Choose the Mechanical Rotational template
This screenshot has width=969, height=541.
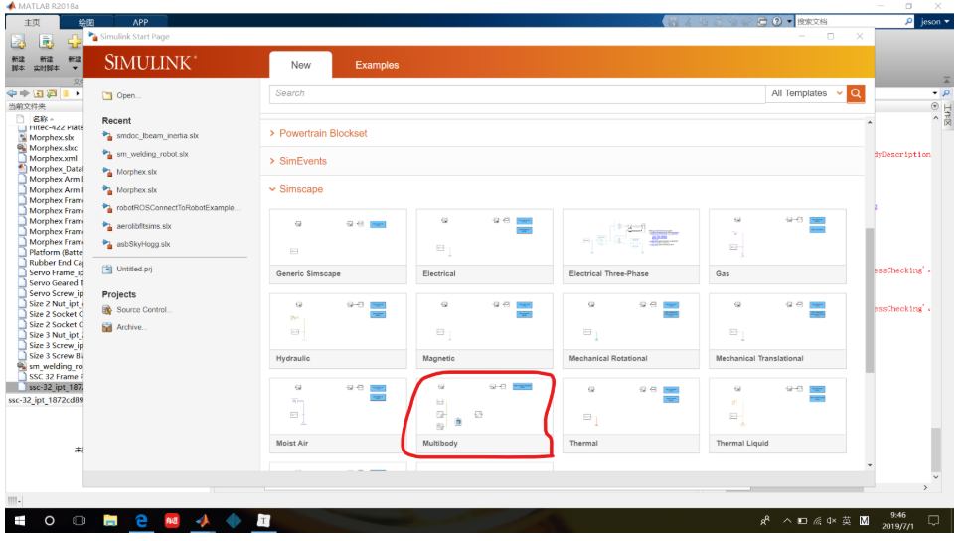click(631, 331)
